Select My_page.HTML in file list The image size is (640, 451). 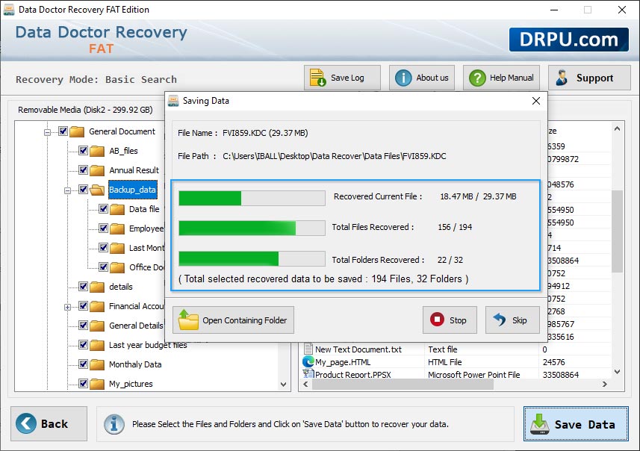point(343,362)
